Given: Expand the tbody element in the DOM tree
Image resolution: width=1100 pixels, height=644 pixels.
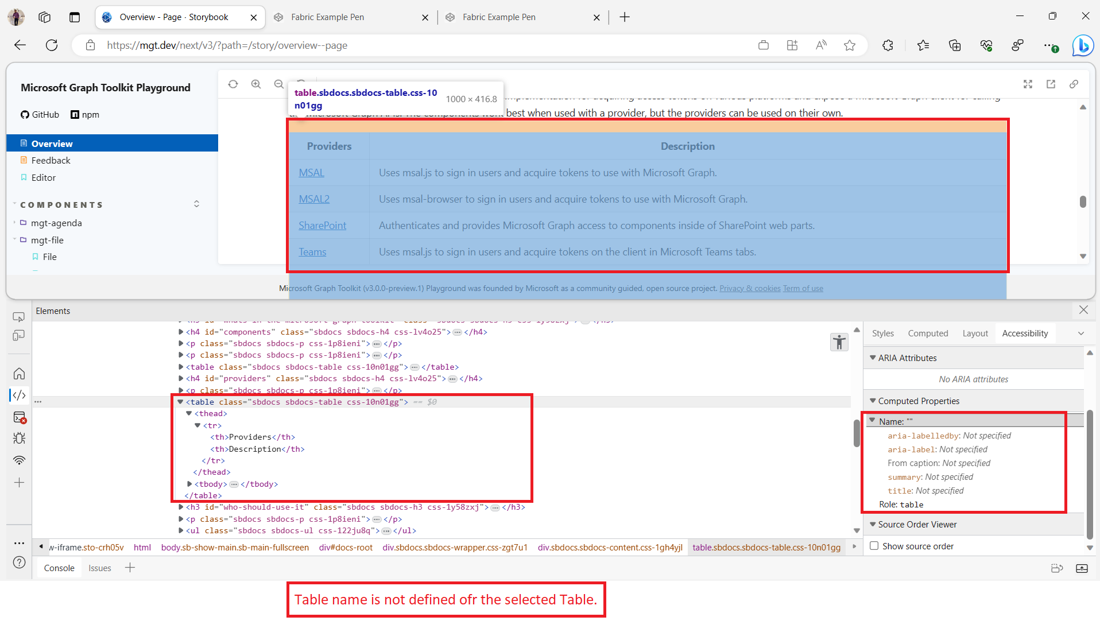Looking at the screenshot, I should pyautogui.click(x=190, y=484).
